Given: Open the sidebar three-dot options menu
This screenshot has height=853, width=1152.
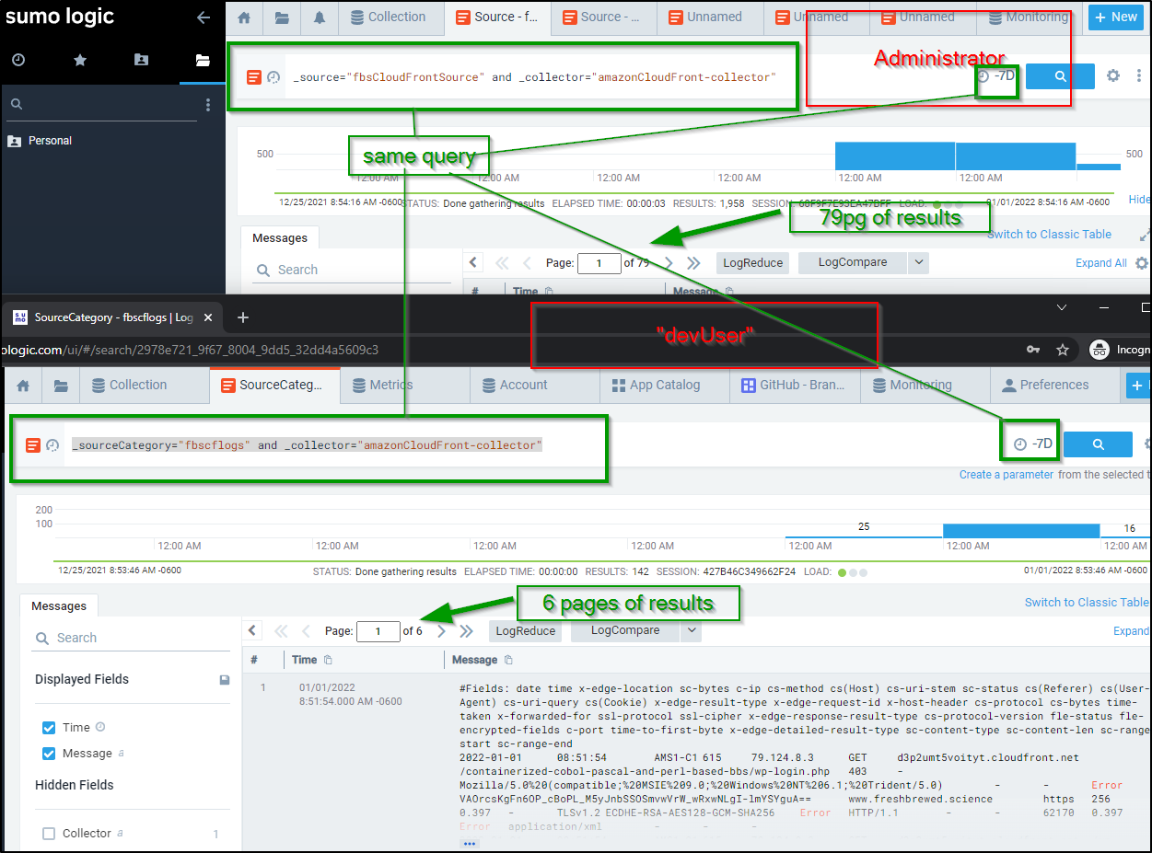Looking at the screenshot, I should coord(208,105).
